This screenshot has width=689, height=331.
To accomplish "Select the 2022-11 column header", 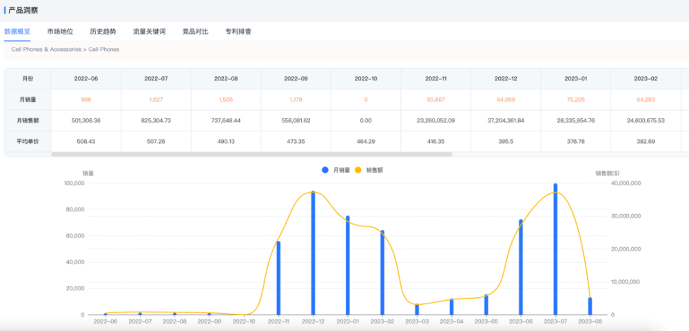I will [x=436, y=78].
